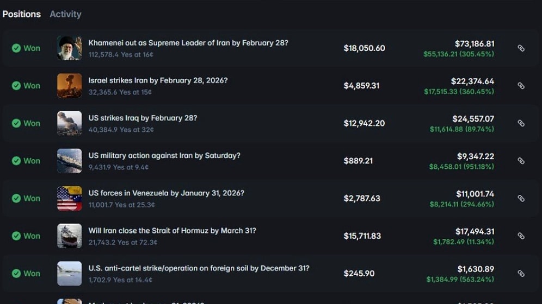The width and height of the screenshot is (542, 304).
Task: Copy link icon for Khamenei market row
Action: click(x=521, y=48)
